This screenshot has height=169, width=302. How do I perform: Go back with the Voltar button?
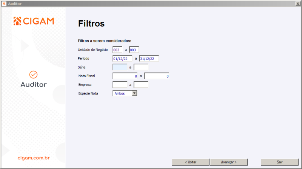pos(191,162)
